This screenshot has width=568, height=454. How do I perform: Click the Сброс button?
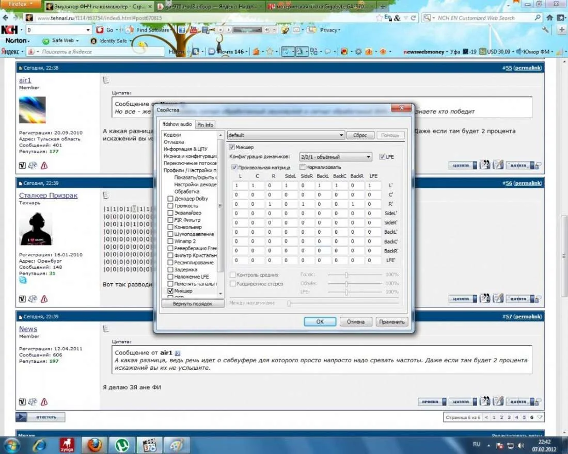coord(360,135)
